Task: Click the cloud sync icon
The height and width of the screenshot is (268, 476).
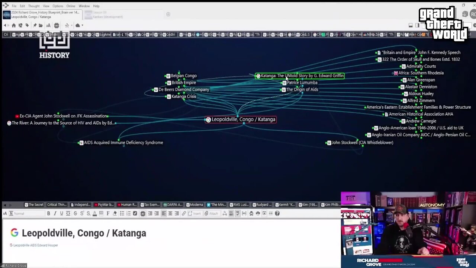Action: pos(78,25)
